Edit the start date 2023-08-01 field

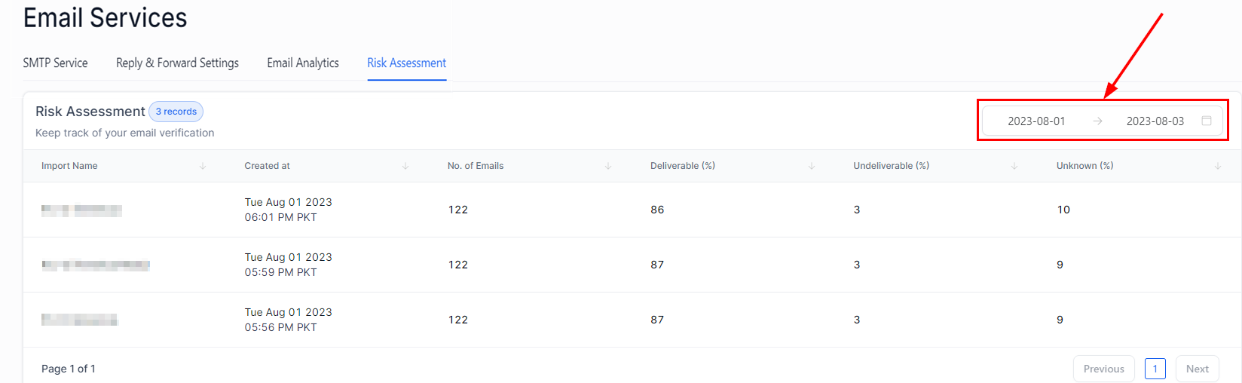click(x=1036, y=121)
